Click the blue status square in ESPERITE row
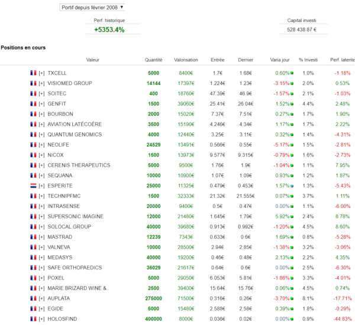The height and width of the screenshot is (325, 355). pos(292,186)
